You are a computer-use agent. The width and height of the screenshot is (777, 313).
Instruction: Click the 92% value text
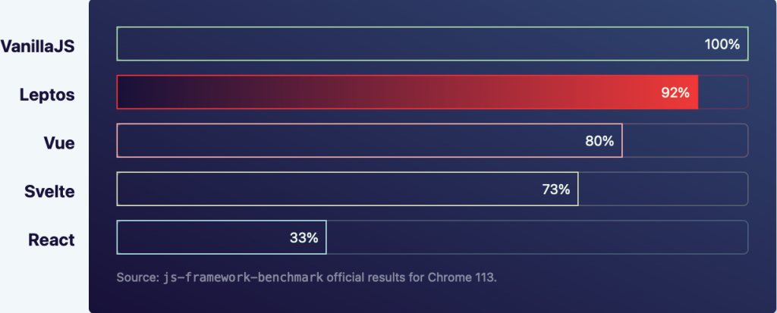675,92
